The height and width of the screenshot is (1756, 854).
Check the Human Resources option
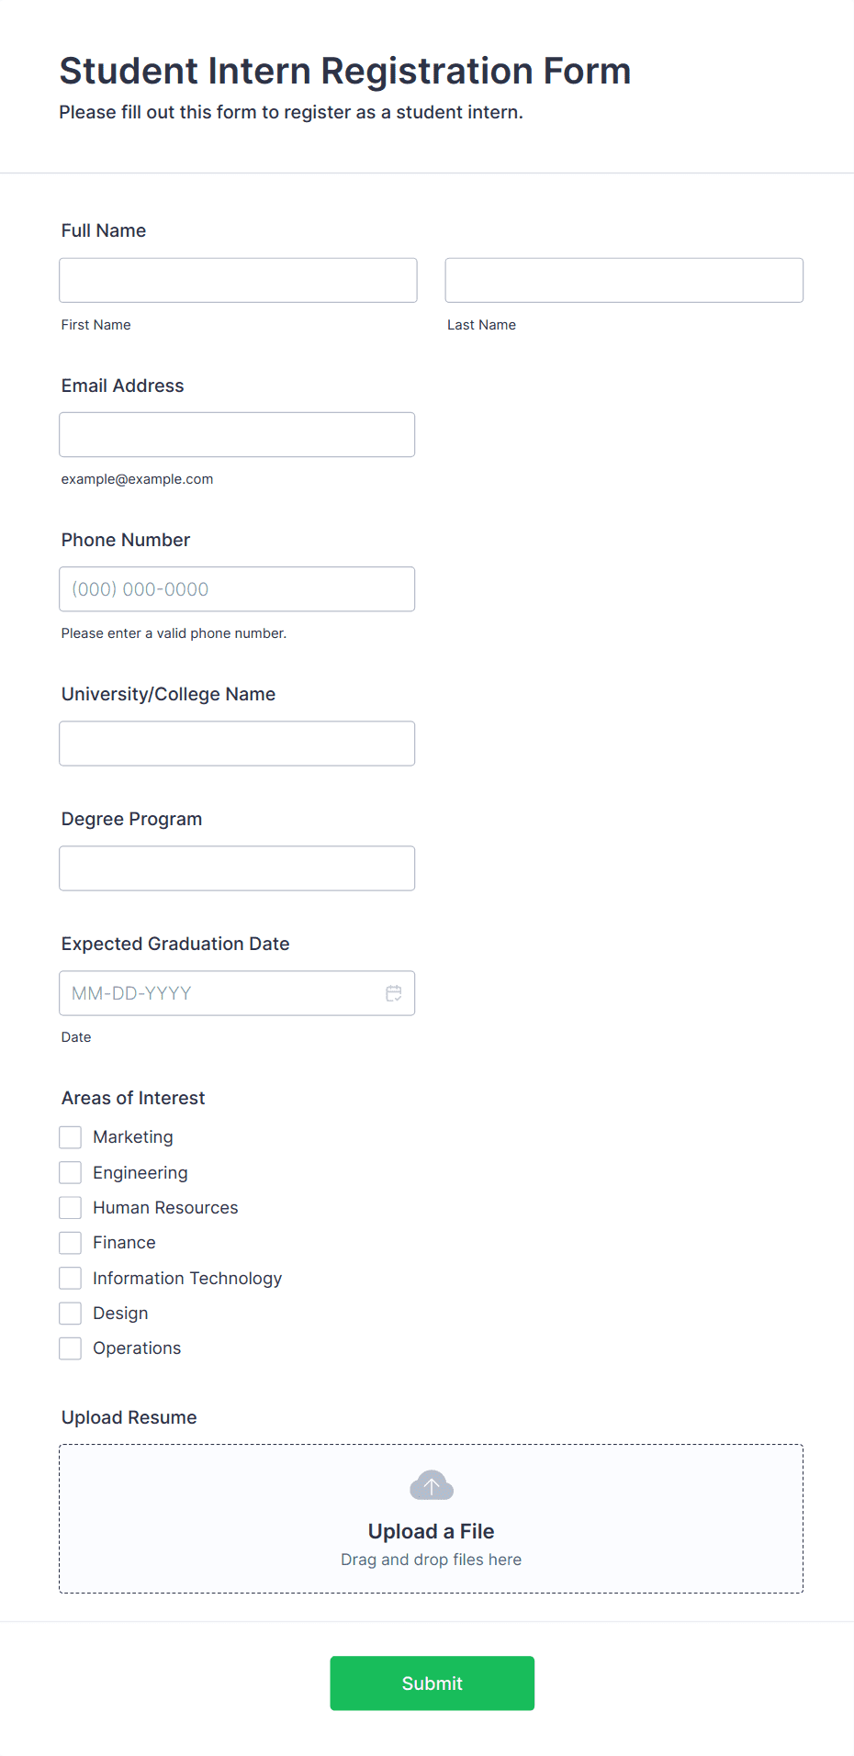tap(70, 1207)
